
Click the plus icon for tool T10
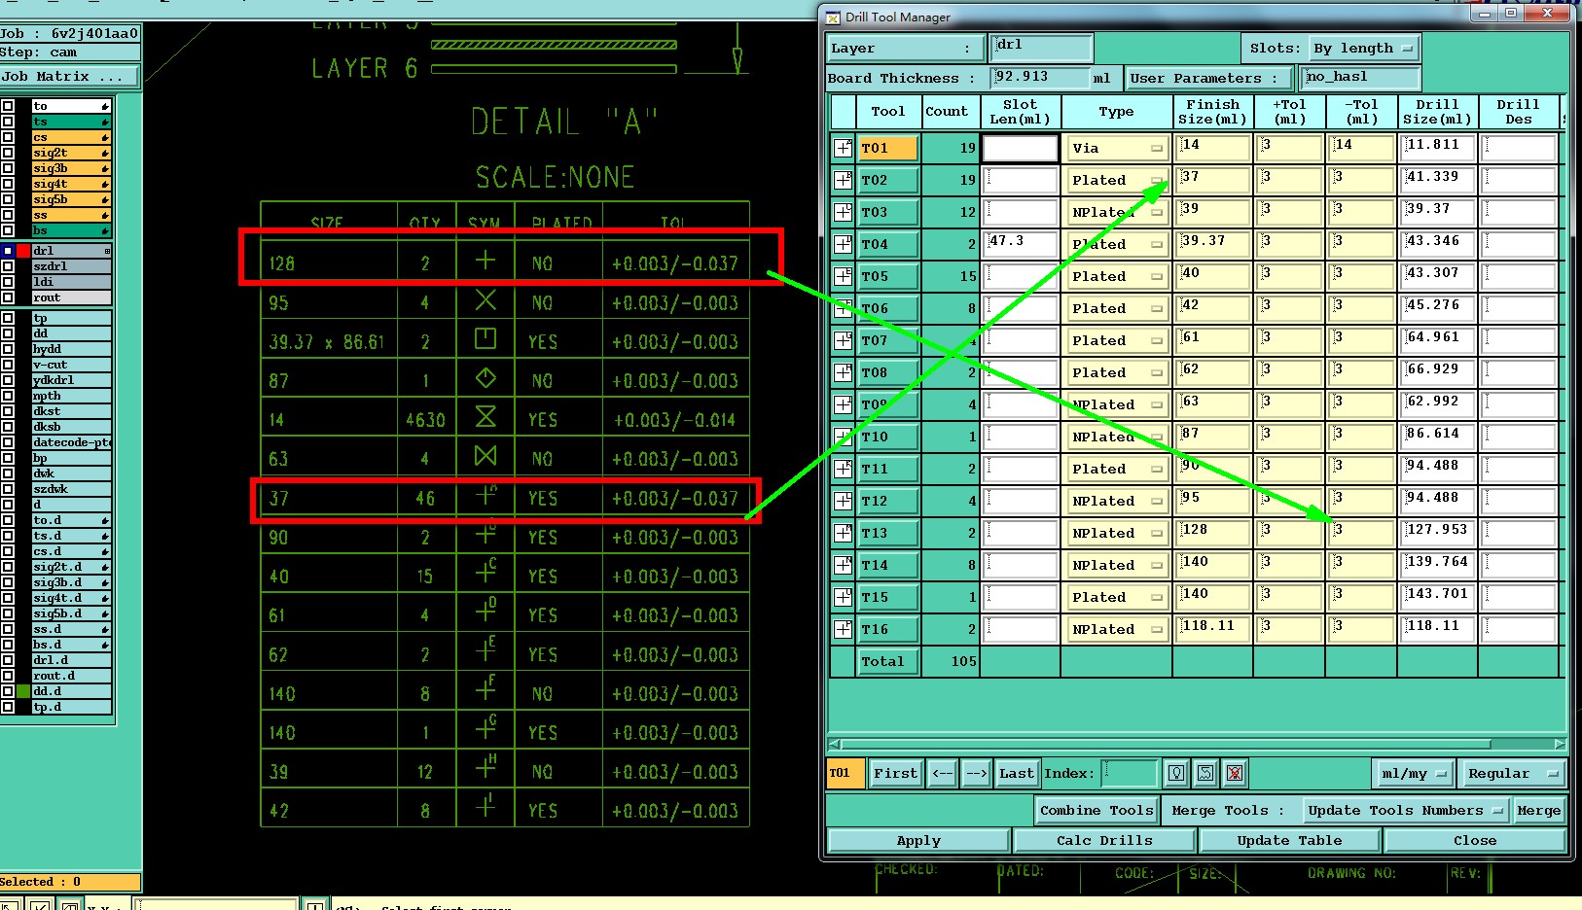tap(843, 437)
